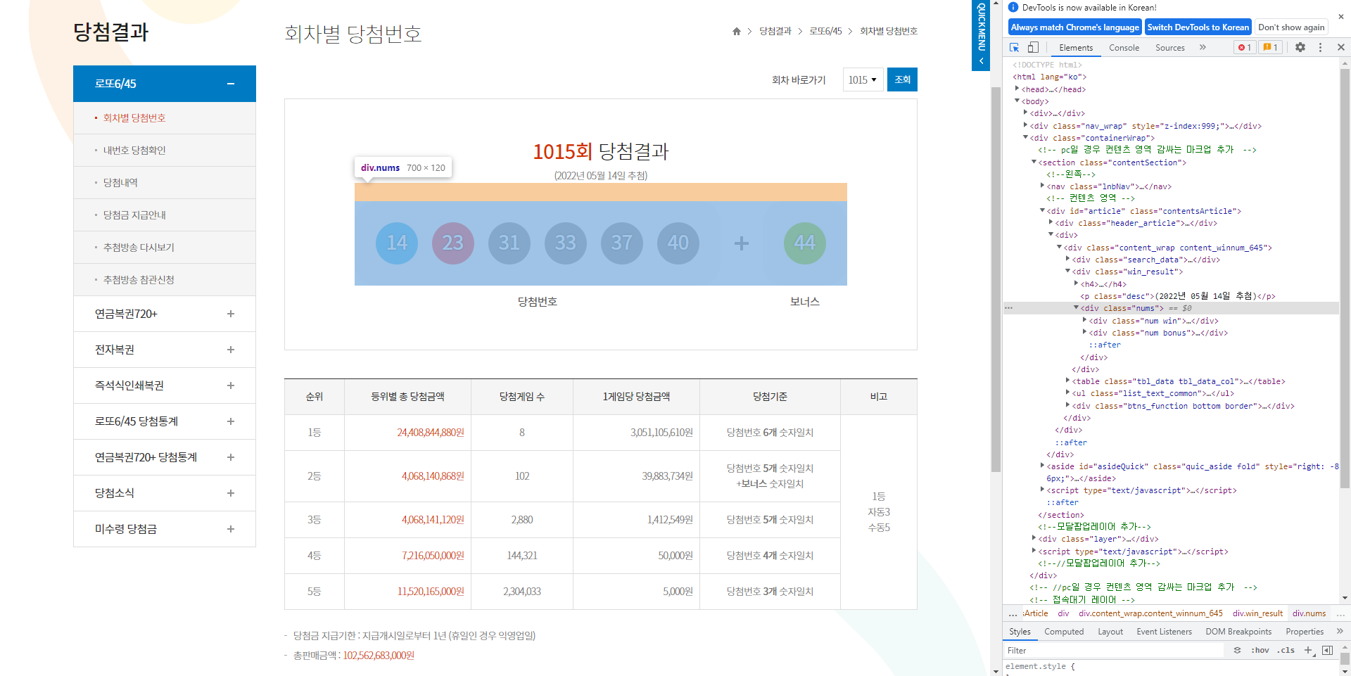Viewport: 1351px width, 676px height.
Task: Click 당첨결과 breadcrumb link
Action: coord(775,31)
